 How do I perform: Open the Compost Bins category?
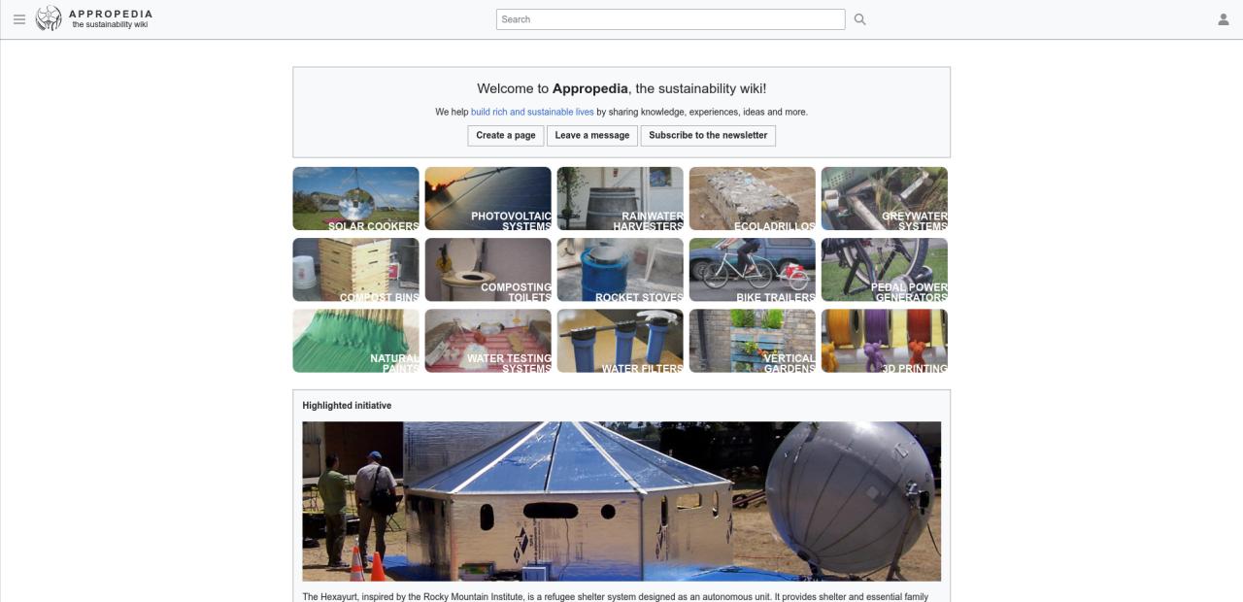tap(355, 269)
